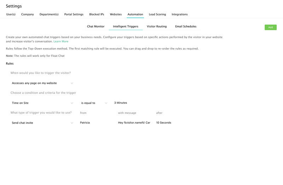Image resolution: width=283 pixels, height=185 pixels.
Task: Open the Integrations tab
Action: (180, 14)
